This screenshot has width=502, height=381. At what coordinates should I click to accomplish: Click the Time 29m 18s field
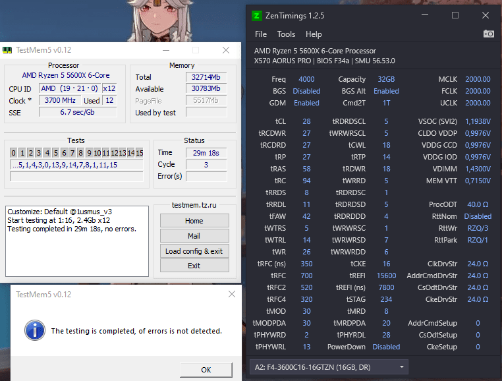(206, 153)
